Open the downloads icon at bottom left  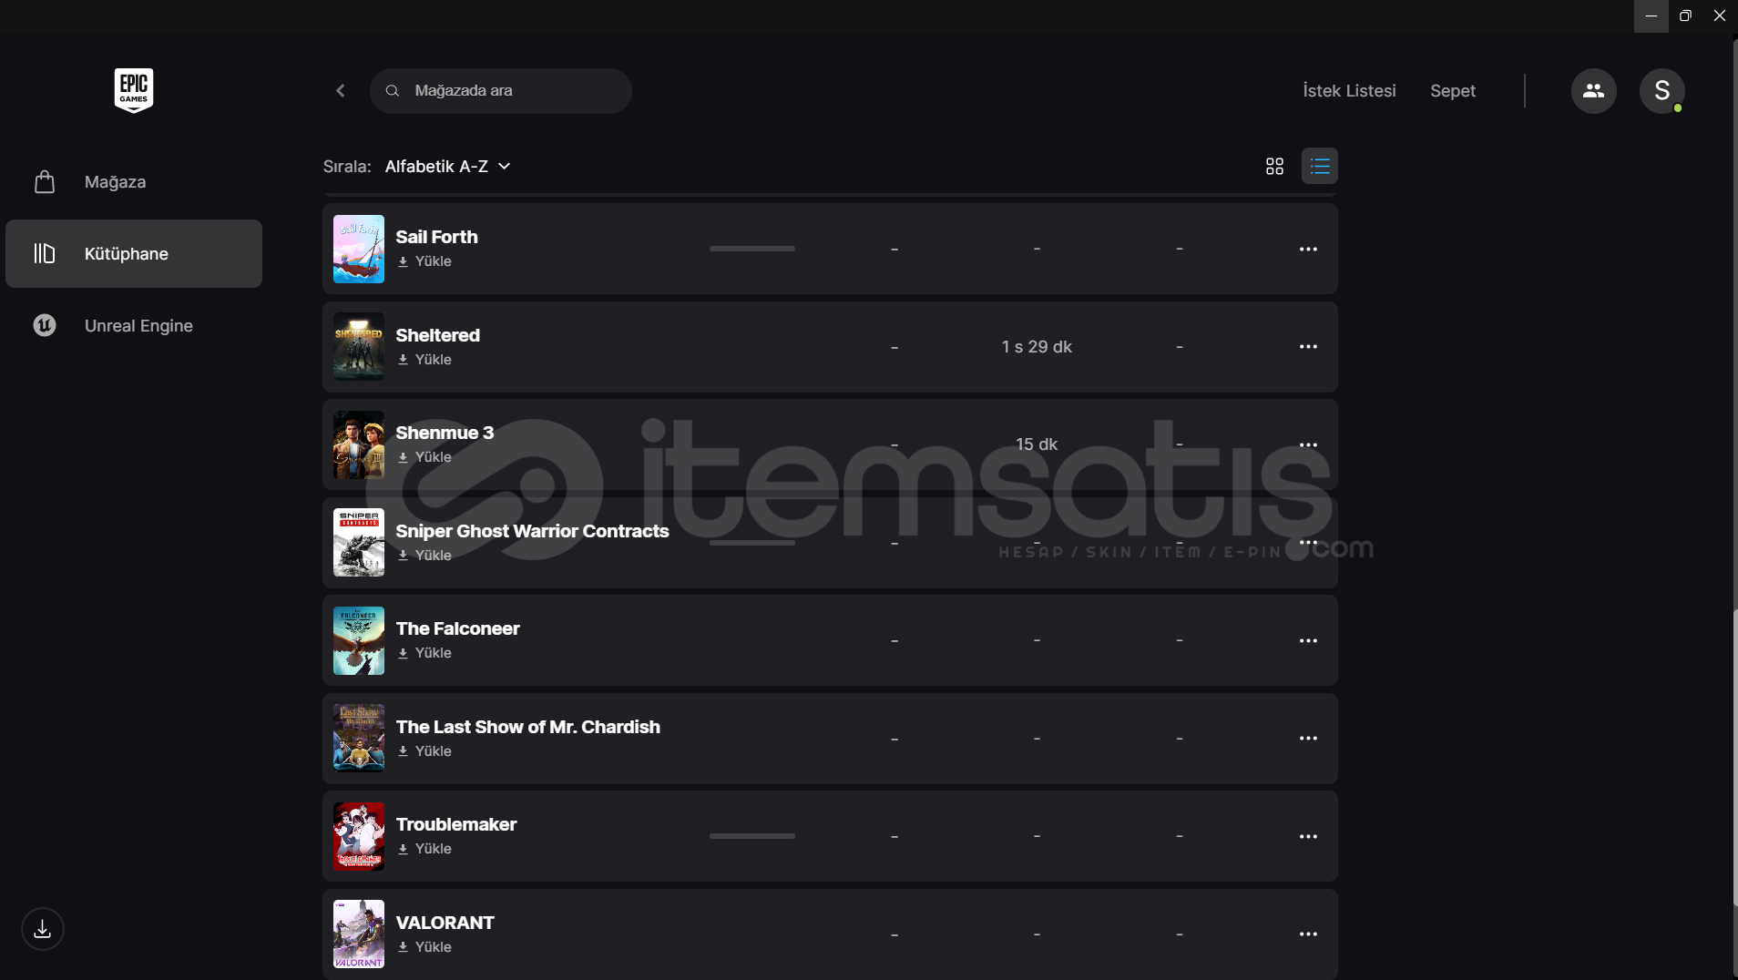[43, 929]
